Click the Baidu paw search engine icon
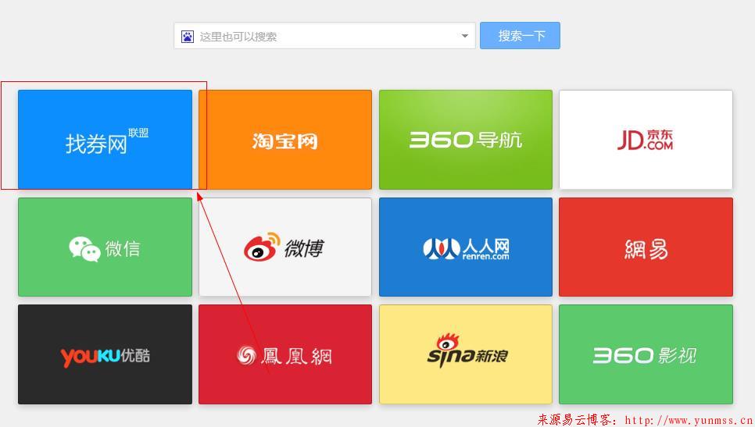The width and height of the screenshot is (755, 427). pyautogui.click(x=188, y=36)
